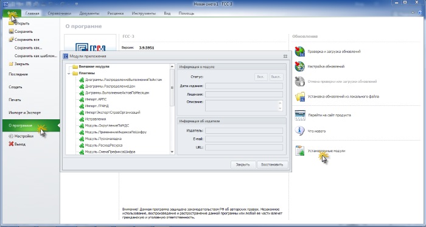Screen dimensions: 426x227
Task: Click the What's New info icon
Action: [x=299, y=131]
